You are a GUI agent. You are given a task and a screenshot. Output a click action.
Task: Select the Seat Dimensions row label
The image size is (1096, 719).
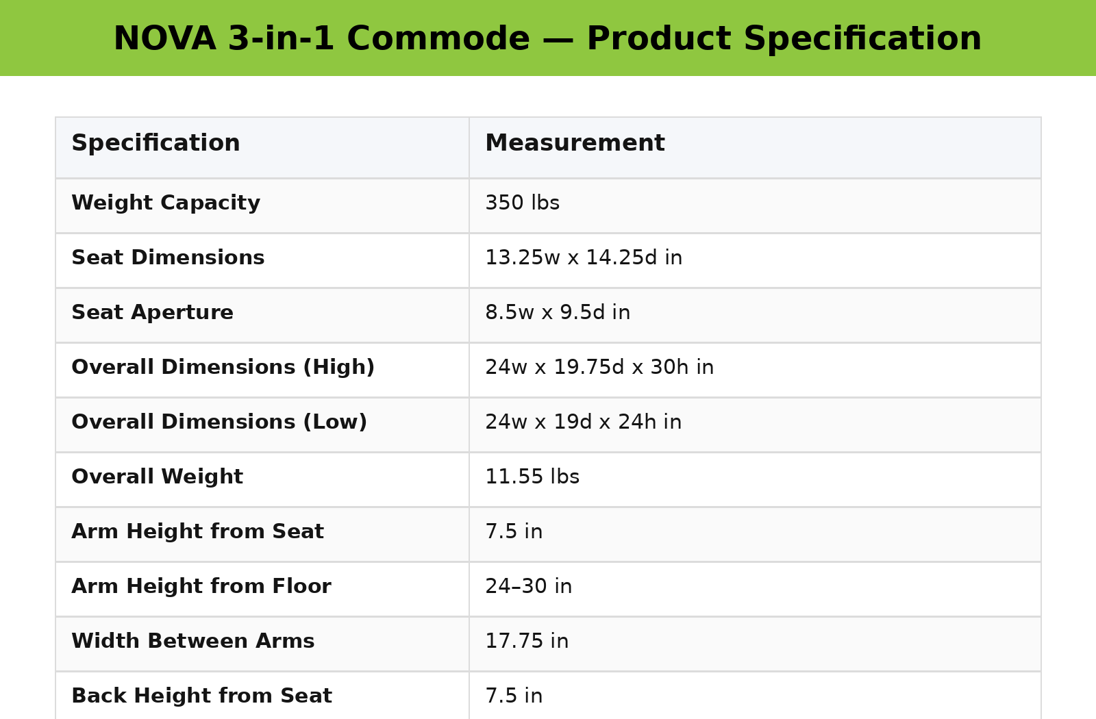point(168,258)
